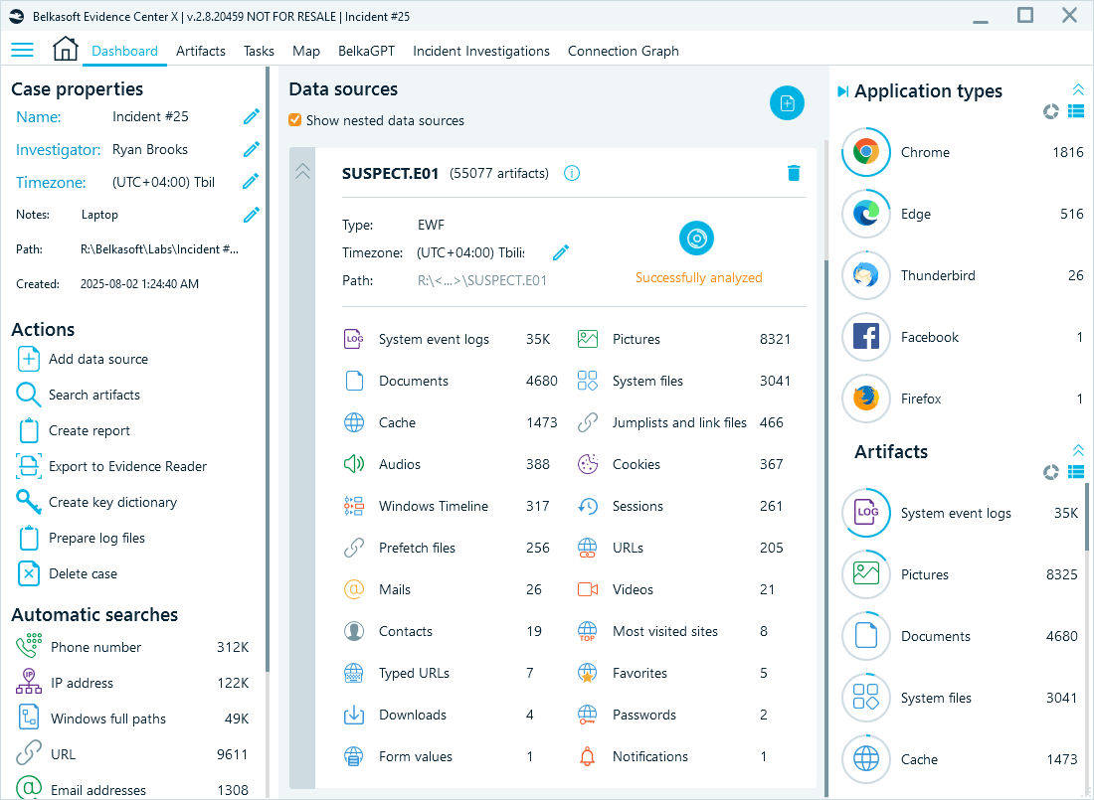
Task: Show info for SUSPECT.E01 data source
Action: 572,173
